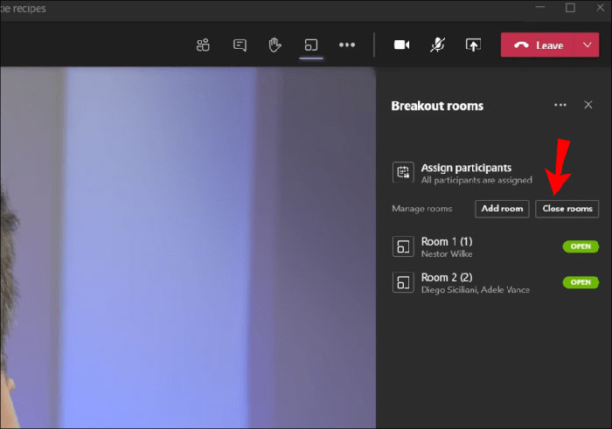
Task: Click the share content icon
Action: tap(473, 45)
